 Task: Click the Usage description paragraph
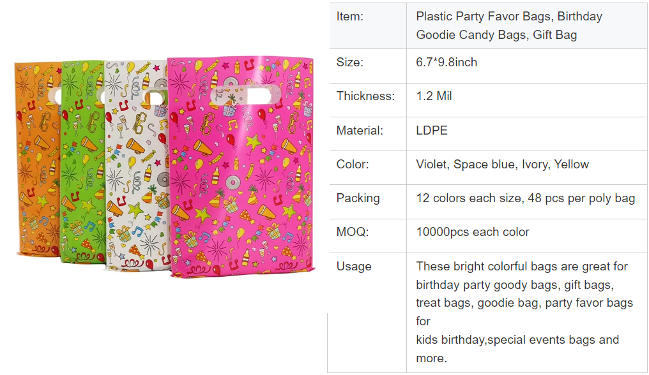click(x=524, y=312)
